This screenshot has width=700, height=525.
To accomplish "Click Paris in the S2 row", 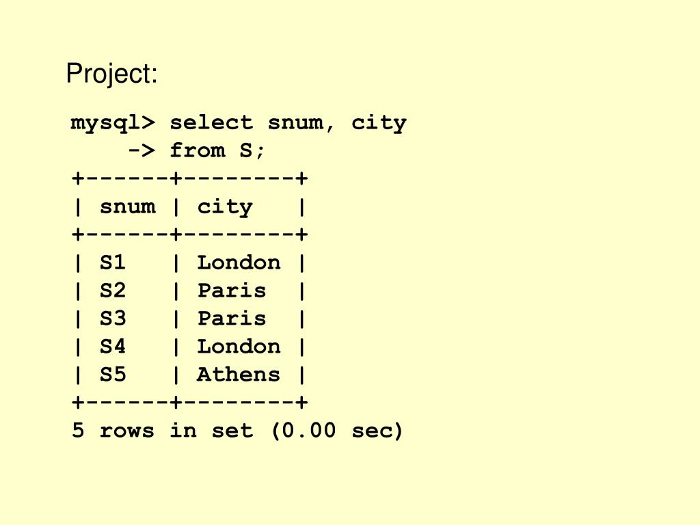I will [x=232, y=291].
